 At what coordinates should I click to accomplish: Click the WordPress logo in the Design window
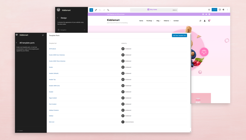pos(58,10)
